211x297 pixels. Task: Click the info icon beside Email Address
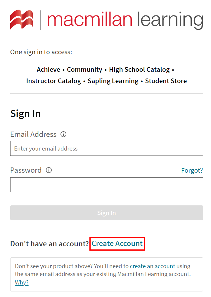(x=63, y=134)
